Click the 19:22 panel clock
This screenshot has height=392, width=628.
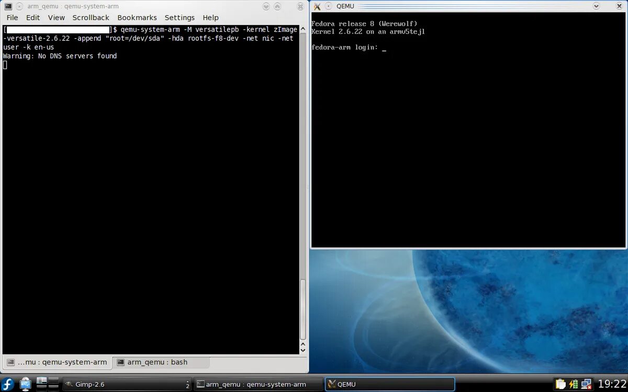pyautogui.click(x=612, y=384)
